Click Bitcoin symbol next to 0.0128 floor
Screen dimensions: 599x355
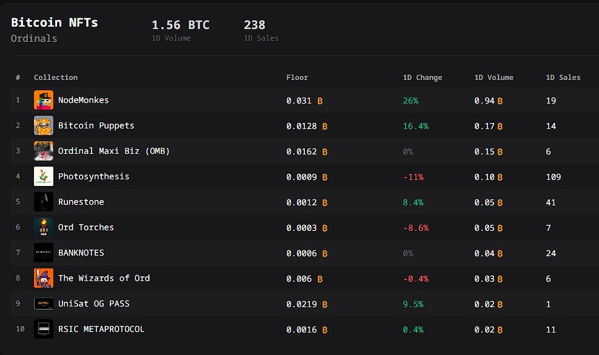click(x=325, y=127)
